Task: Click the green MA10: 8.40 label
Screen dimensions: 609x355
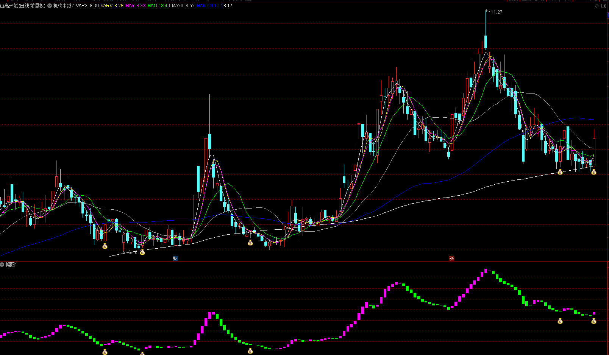Action: (x=158, y=6)
